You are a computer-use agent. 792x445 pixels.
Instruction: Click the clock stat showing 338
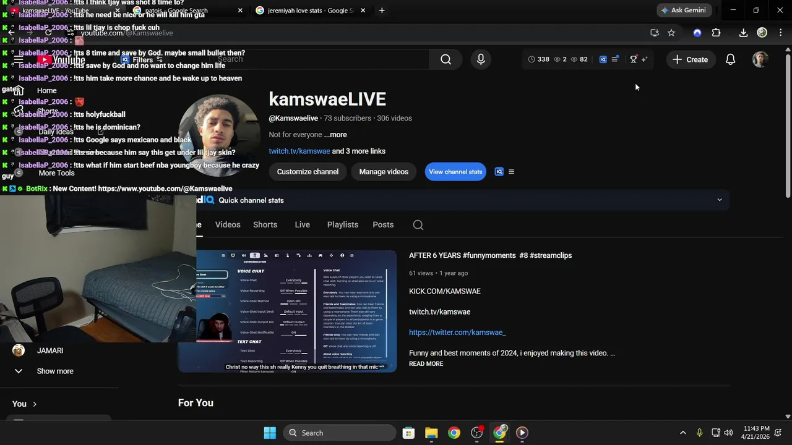point(538,59)
